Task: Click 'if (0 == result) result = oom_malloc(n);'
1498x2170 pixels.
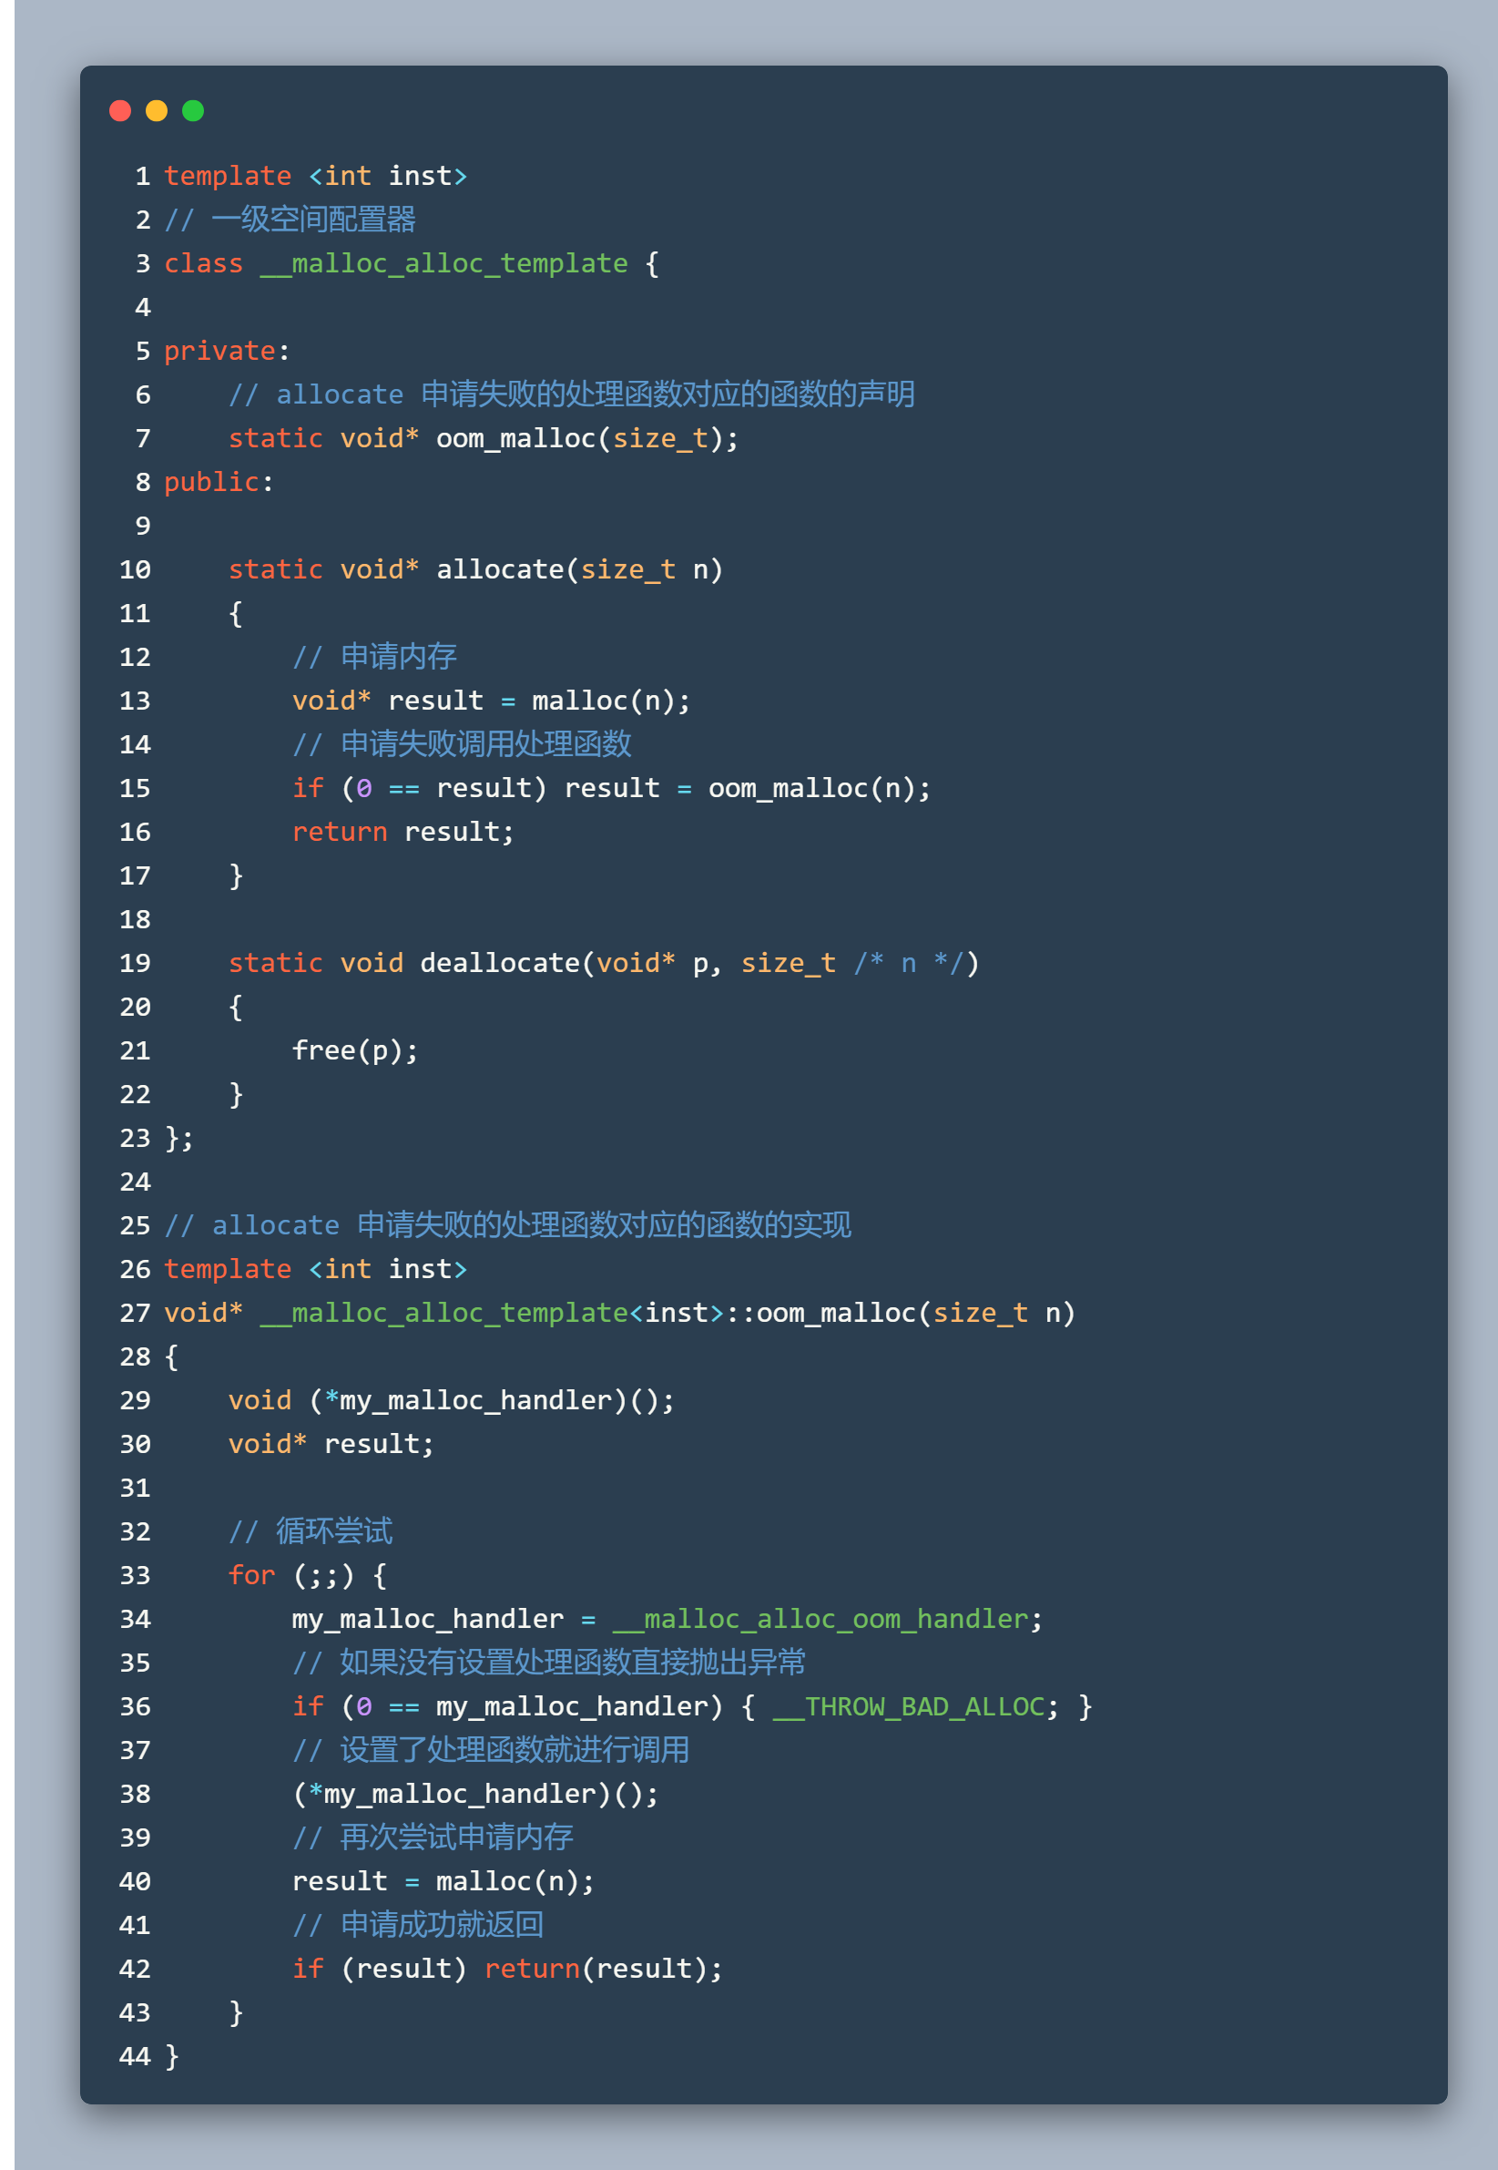Action: coord(611,789)
